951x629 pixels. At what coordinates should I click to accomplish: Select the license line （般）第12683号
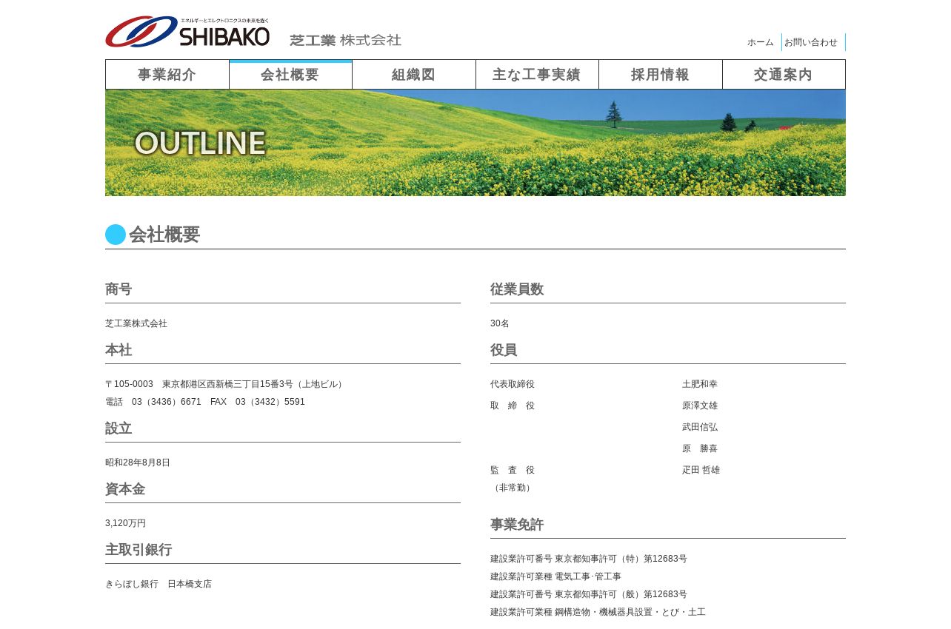pos(589,594)
